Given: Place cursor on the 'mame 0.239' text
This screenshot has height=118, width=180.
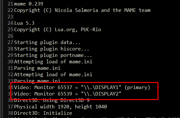Looking at the screenshot, I should 29,4.
